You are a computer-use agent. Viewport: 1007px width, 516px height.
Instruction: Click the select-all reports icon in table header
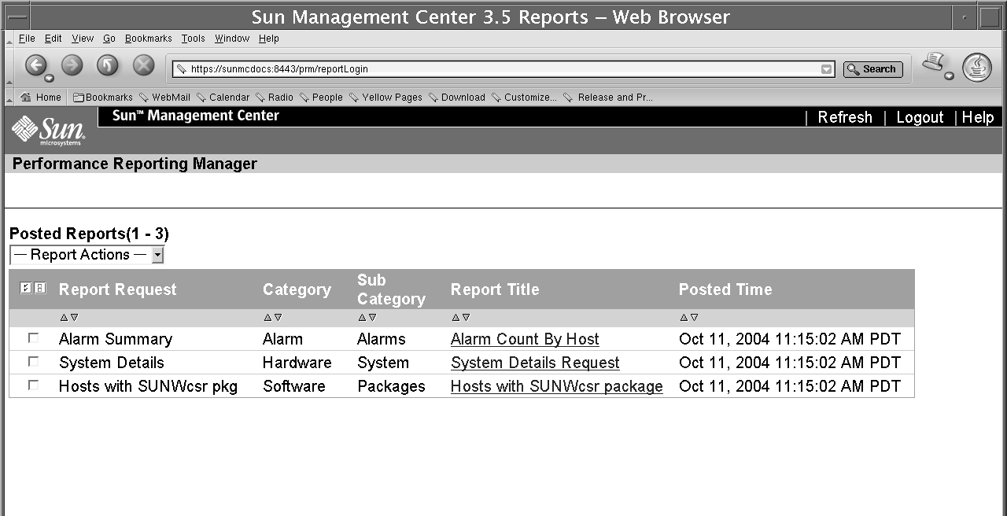(25, 289)
